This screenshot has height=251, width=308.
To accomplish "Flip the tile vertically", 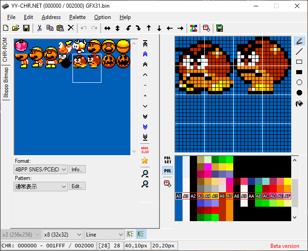I will click(x=117, y=28).
